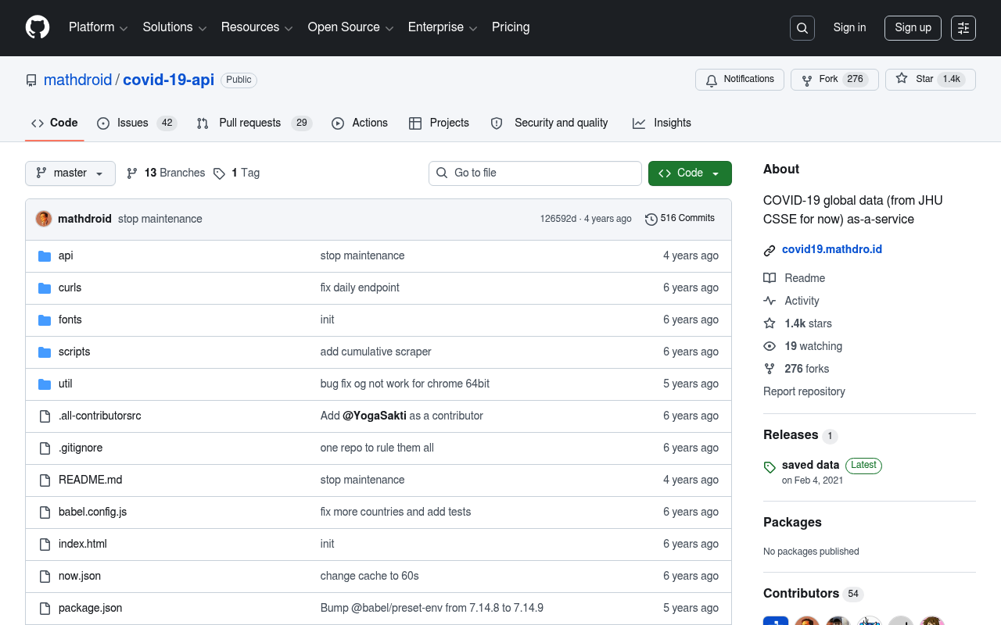Screen dimensions: 1001x625
Task: Open the green Code dropdown
Action: click(x=690, y=173)
